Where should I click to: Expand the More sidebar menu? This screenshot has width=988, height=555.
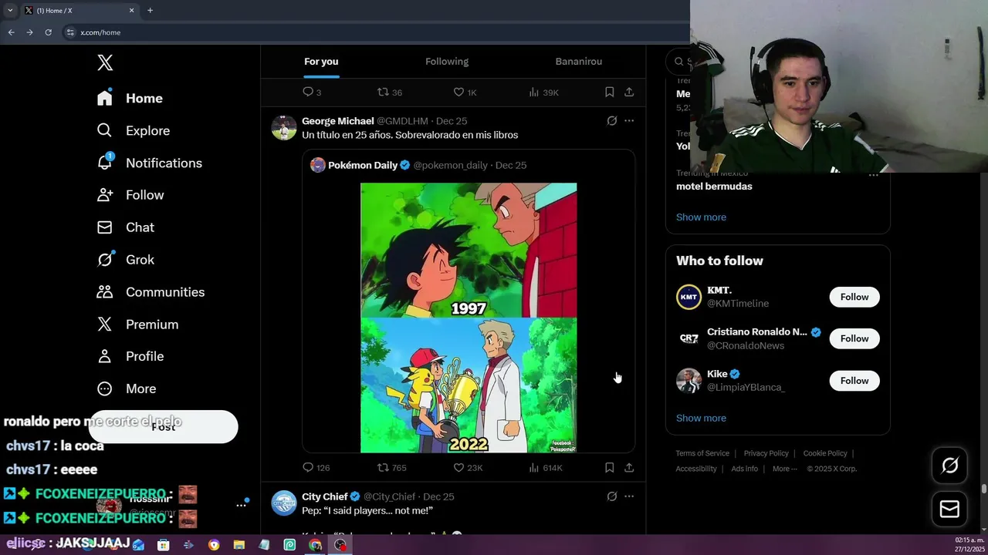pos(126,388)
